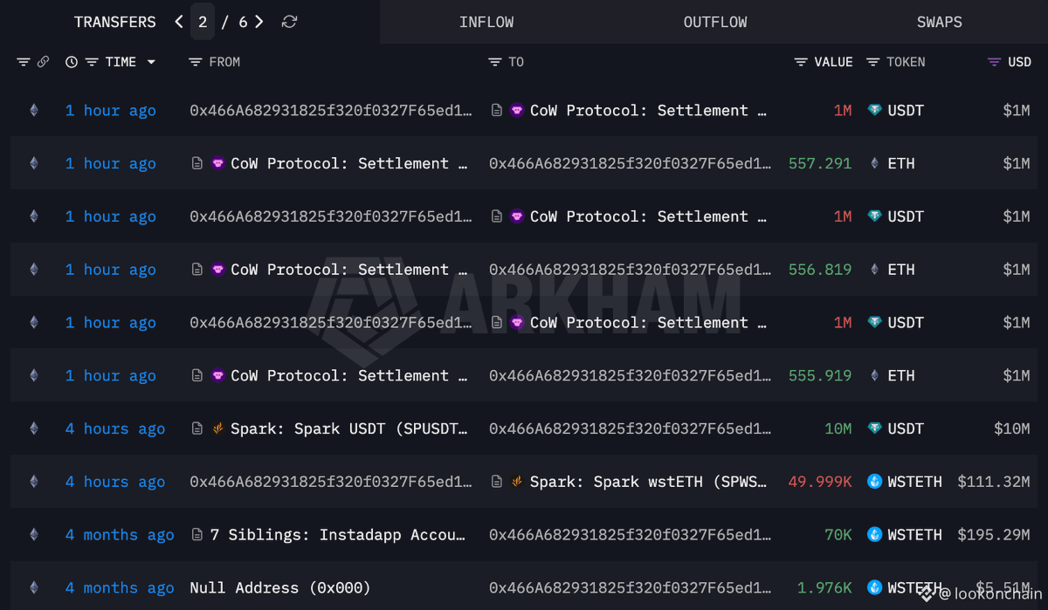
Task: Click Spark logo icon in 10M USDT row
Action: pyautogui.click(x=218, y=429)
